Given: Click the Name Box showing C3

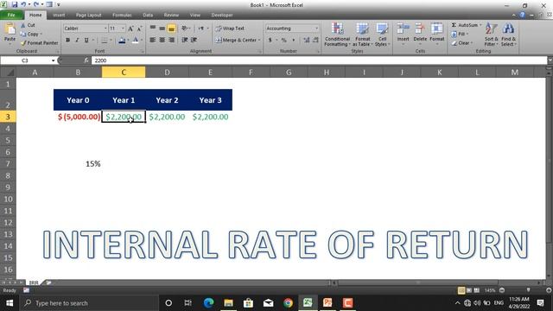Looking at the screenshot, I should click(x=25, y=60).
